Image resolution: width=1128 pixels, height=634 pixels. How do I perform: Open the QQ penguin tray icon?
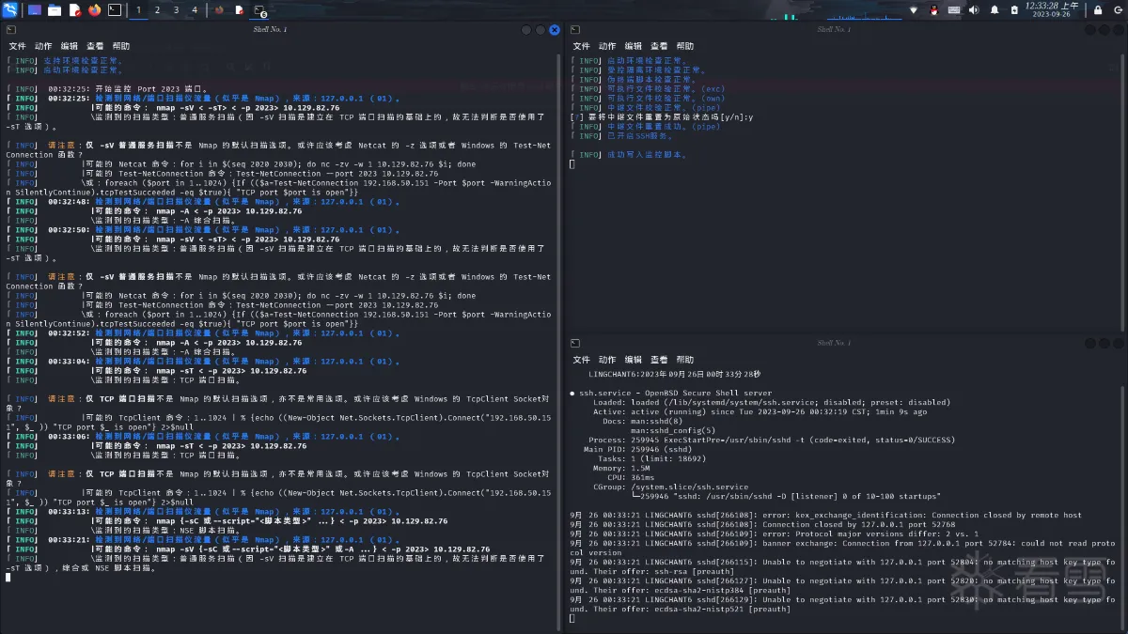click(x=934, y=10)
